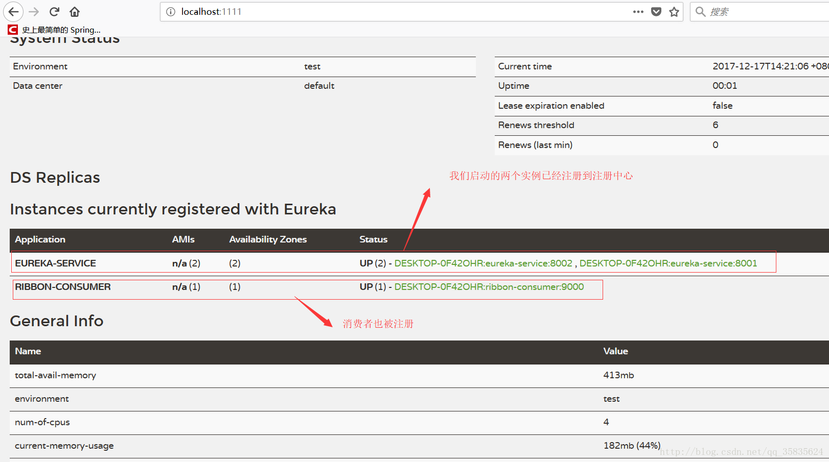829x462 pixels.
Task: Open page actions three-dot menu
Action: 638,12
